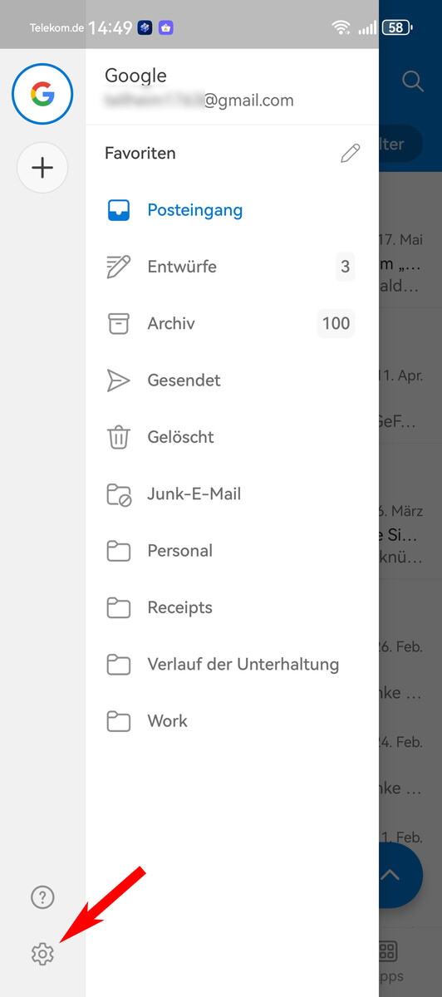
Task: Add a new account with the plus button
Action: pos(42,168)
